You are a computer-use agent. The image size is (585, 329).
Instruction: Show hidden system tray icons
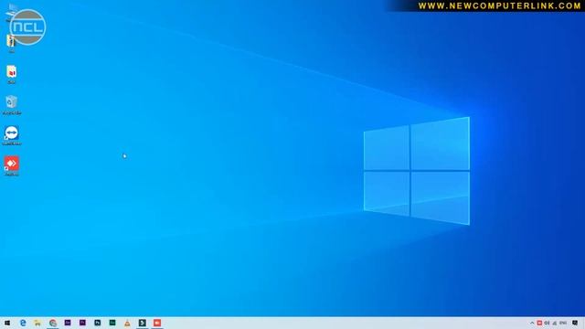[x=532, y=323]
